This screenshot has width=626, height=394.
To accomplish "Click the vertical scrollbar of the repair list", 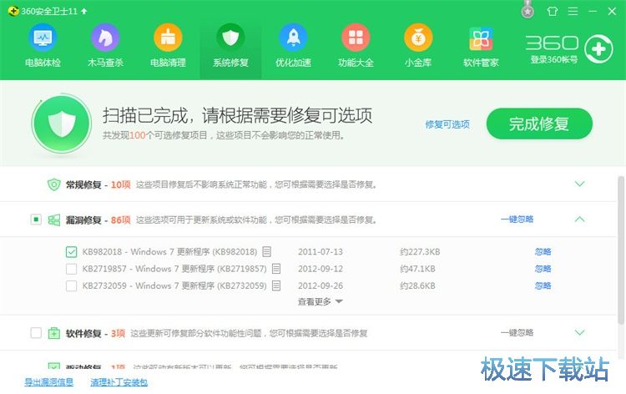I will 621,250.
